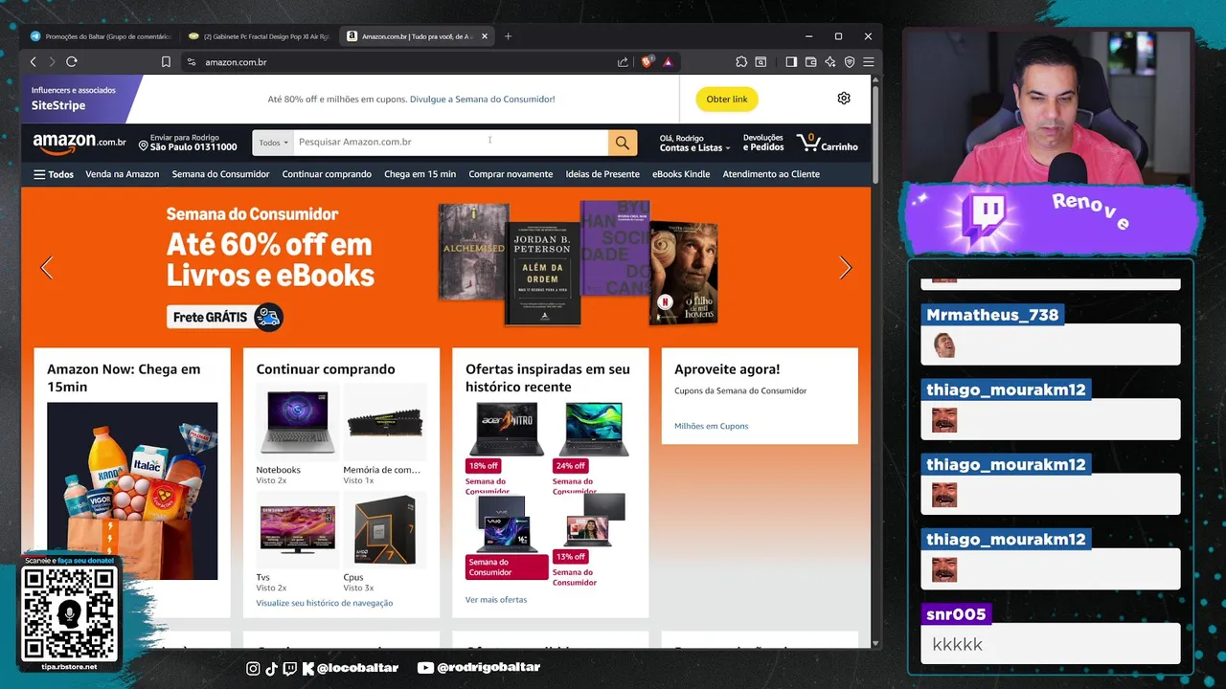Click the Frete GRÁTIS badge
1226x689 pixels.
[x=225, y=317]
